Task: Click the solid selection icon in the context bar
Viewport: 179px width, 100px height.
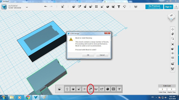Action: 60,89
